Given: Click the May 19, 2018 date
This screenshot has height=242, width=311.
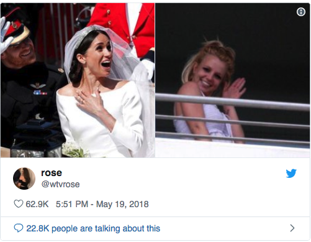Looking at the screenshot, I should coord(122,204).
